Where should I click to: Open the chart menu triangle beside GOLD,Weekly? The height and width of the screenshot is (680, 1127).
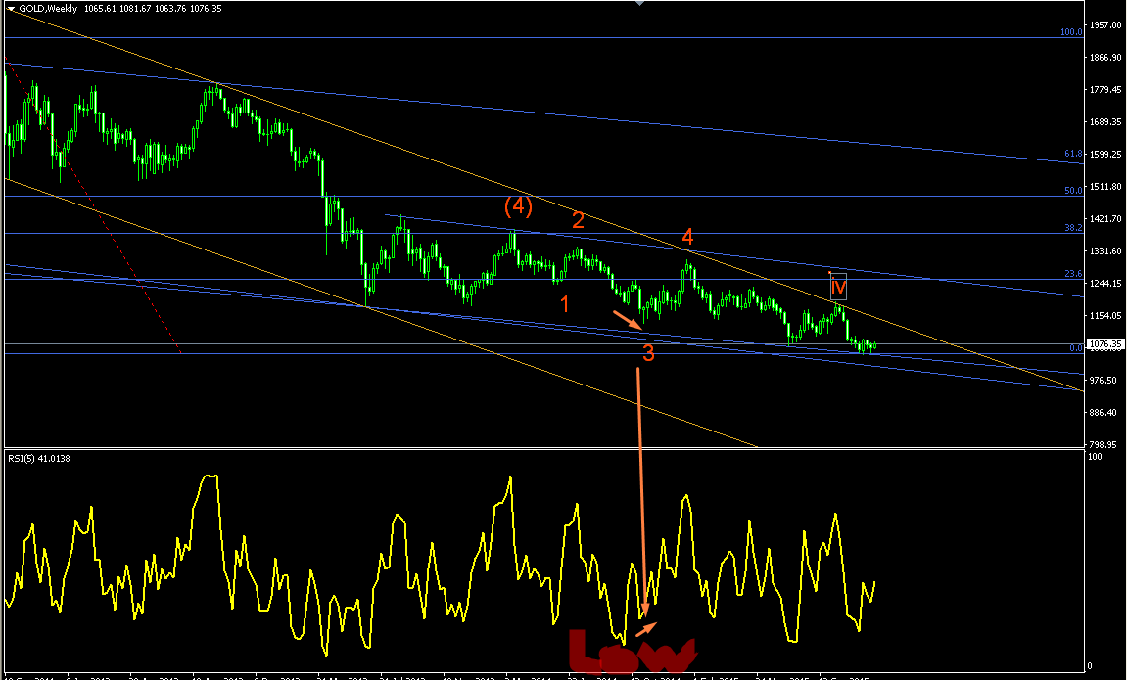(11, 10)
